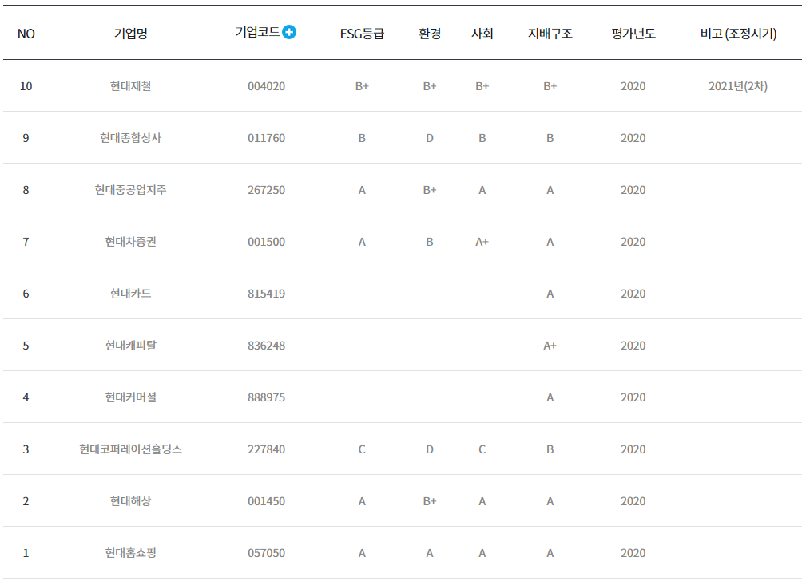Click the 지배구조 grade A+ of 현대캐피탈
Screen dimensions: 806x581
[x=550, y=346]
